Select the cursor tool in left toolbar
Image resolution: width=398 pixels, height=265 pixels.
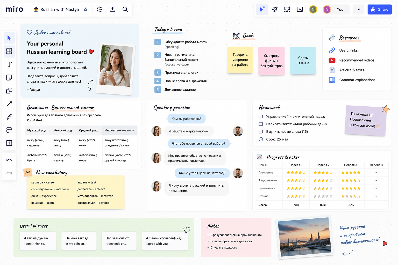click(x=9, y=38)
